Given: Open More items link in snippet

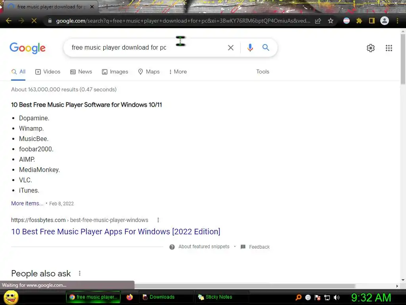Looking at the screenshot, I should [27, 204].
